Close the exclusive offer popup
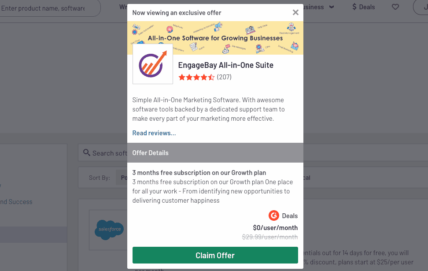 click(x=295, y=12)
